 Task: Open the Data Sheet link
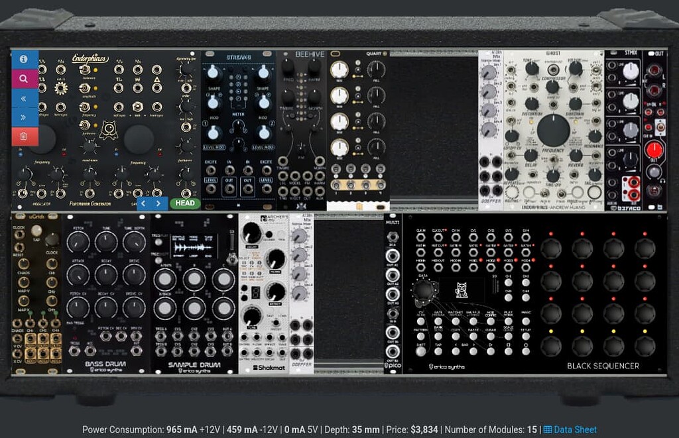point(570,430)
